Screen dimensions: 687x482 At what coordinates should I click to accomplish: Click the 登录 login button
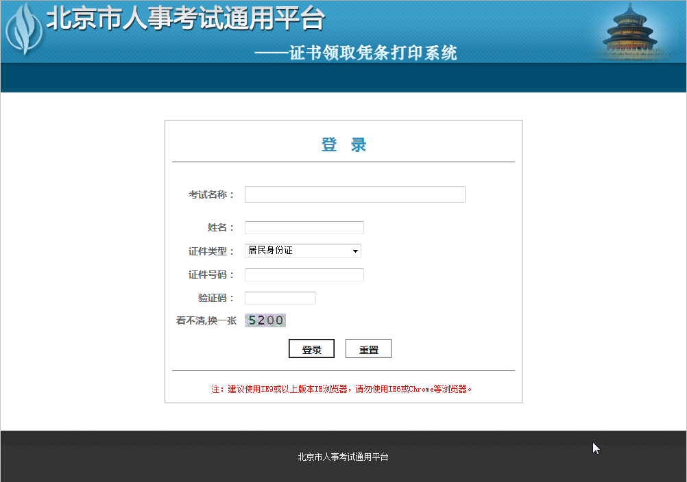[x=311, y=348]
